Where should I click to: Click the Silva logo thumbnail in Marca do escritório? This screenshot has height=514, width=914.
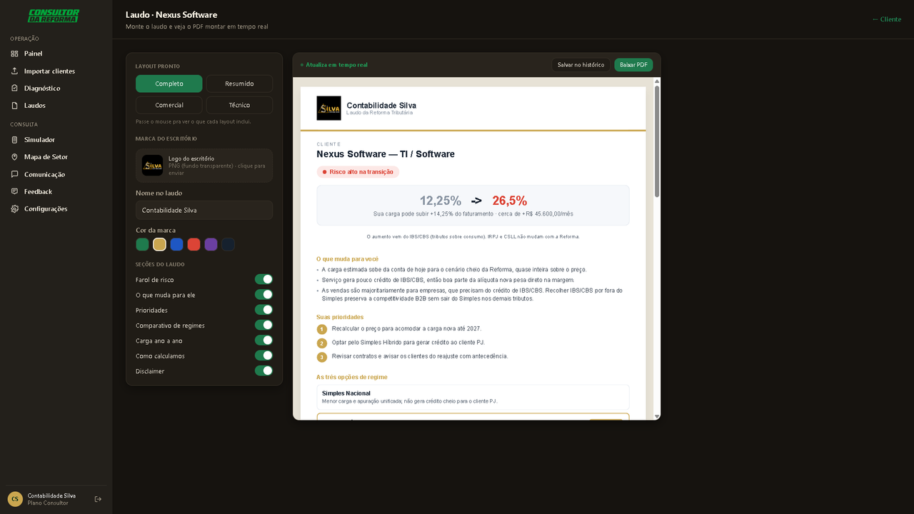(152, 166)
